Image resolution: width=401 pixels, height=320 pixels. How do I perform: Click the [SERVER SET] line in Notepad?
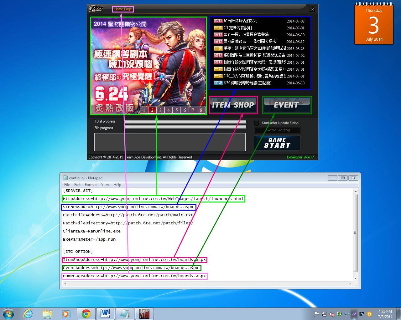point(78,191)
